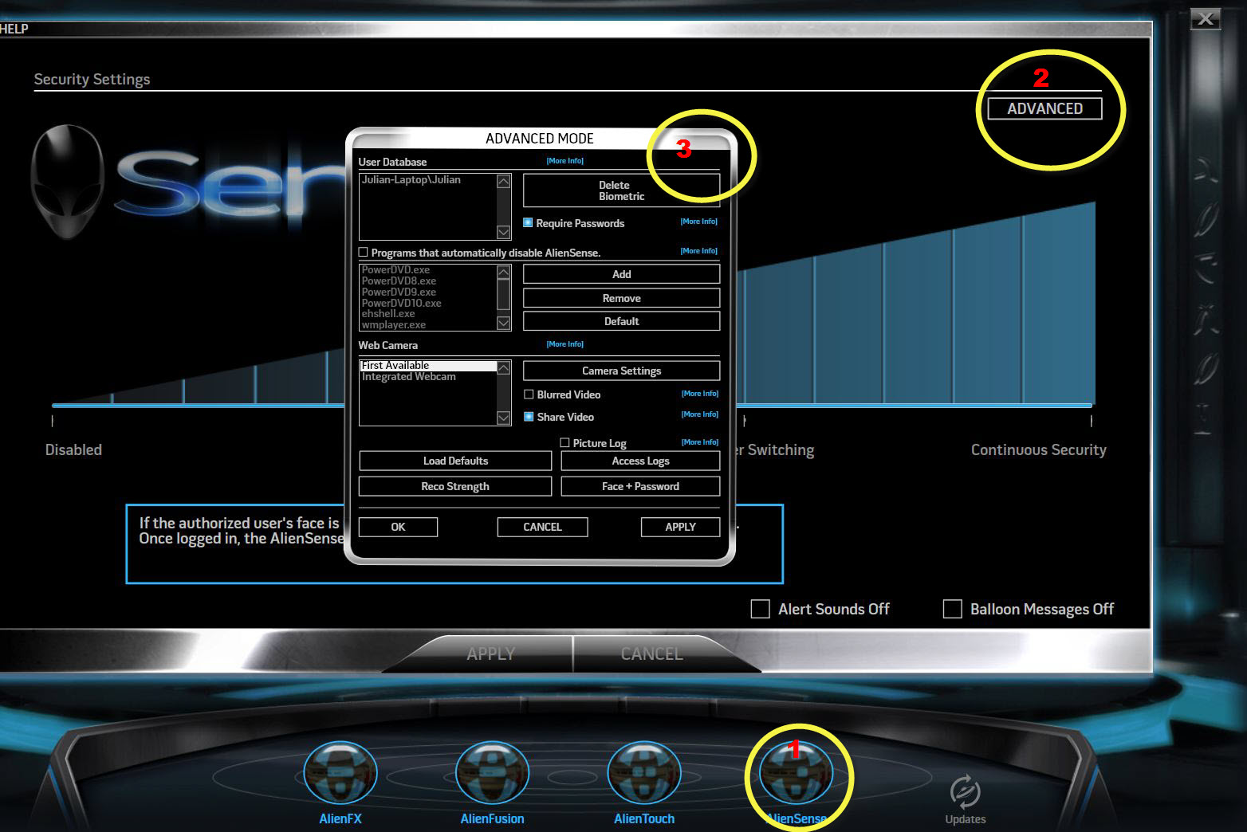Open More Info link for disable programs
The width and height of the screenshot is (1247, 832).
(x=698, y=251)
